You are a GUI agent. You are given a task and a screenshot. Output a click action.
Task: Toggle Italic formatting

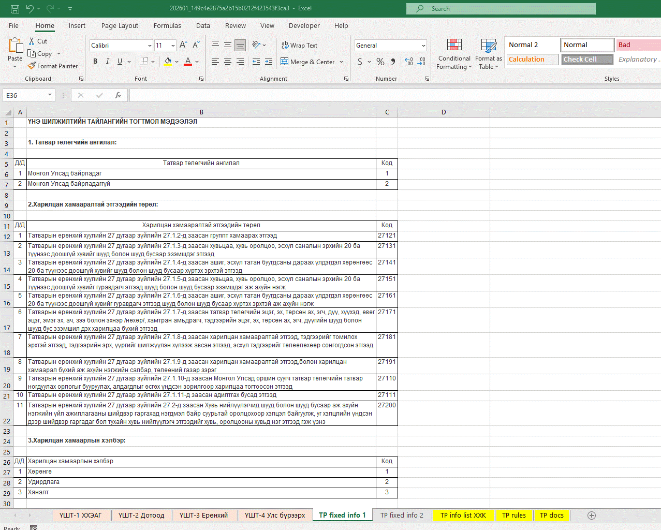[108, 62]
